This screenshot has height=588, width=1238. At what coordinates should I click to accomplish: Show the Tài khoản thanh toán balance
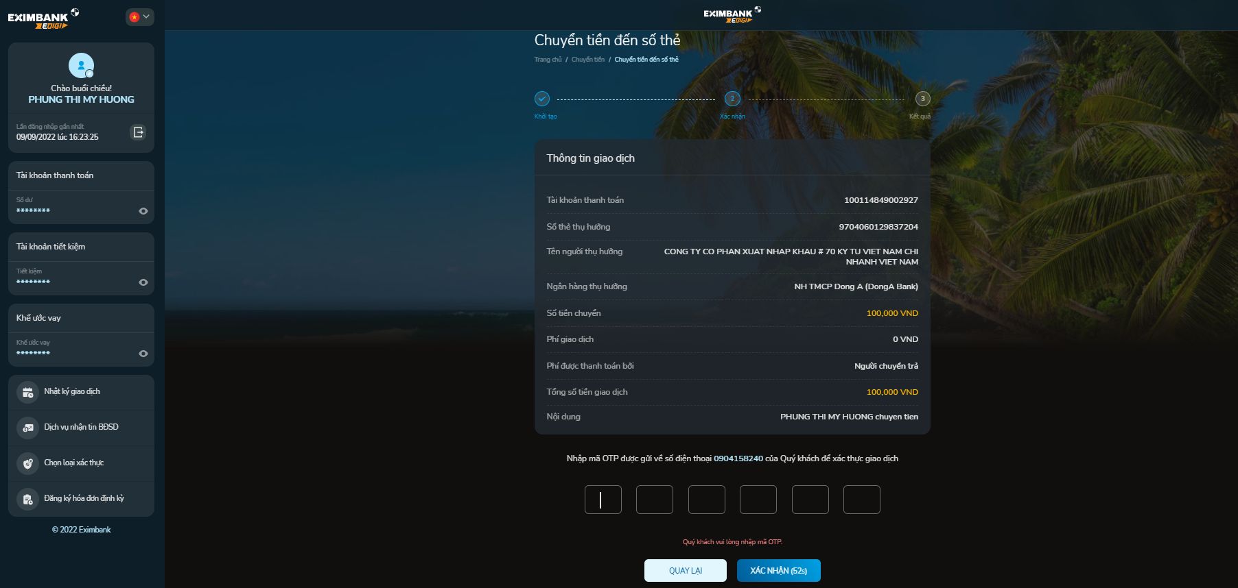[143, 211]
